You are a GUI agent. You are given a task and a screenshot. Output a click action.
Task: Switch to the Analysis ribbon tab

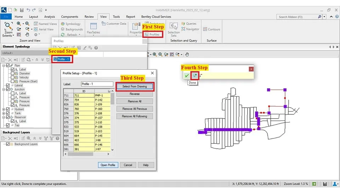(x=49, y=17)
